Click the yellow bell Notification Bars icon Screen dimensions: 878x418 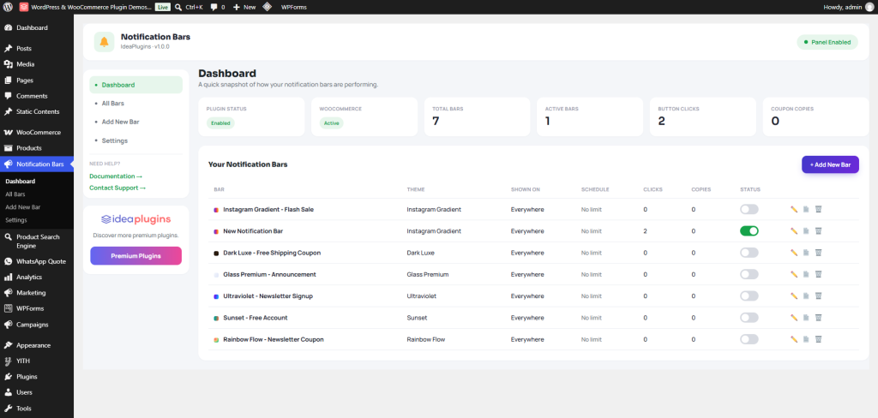click(x=104, y=42)
